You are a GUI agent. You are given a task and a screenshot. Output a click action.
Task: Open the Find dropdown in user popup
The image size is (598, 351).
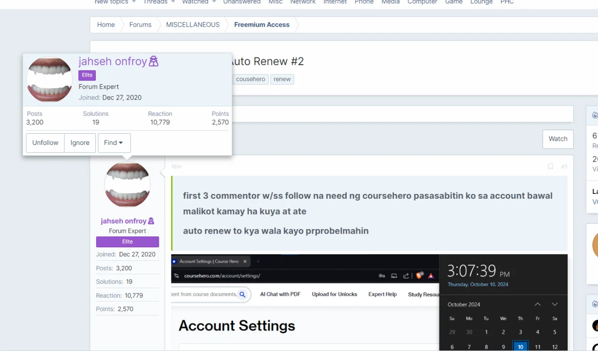click(x=114, y=143)
